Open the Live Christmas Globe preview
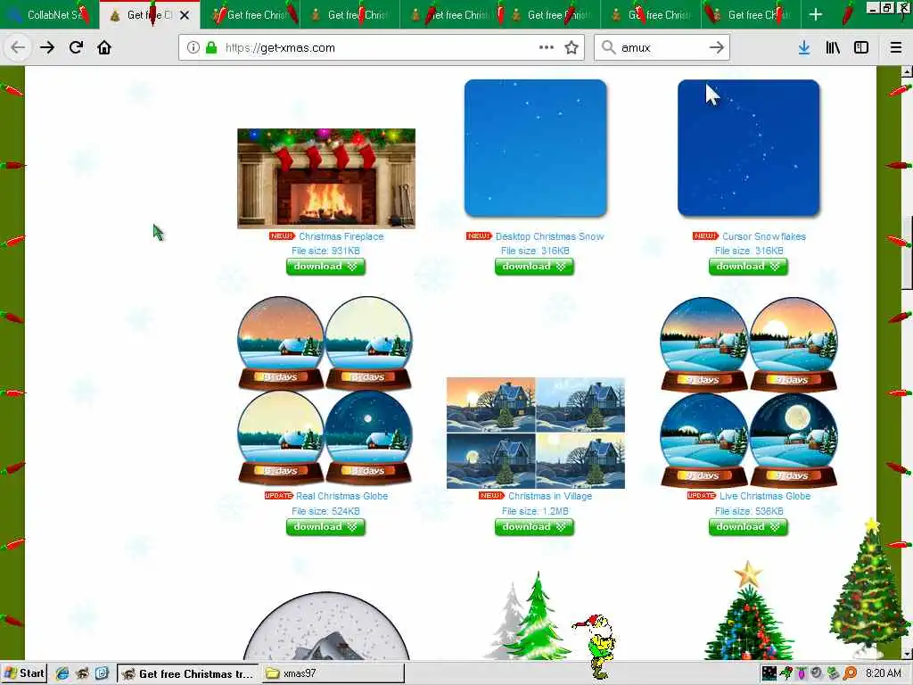This screenshot has height=685, width=913. [749, 392]
